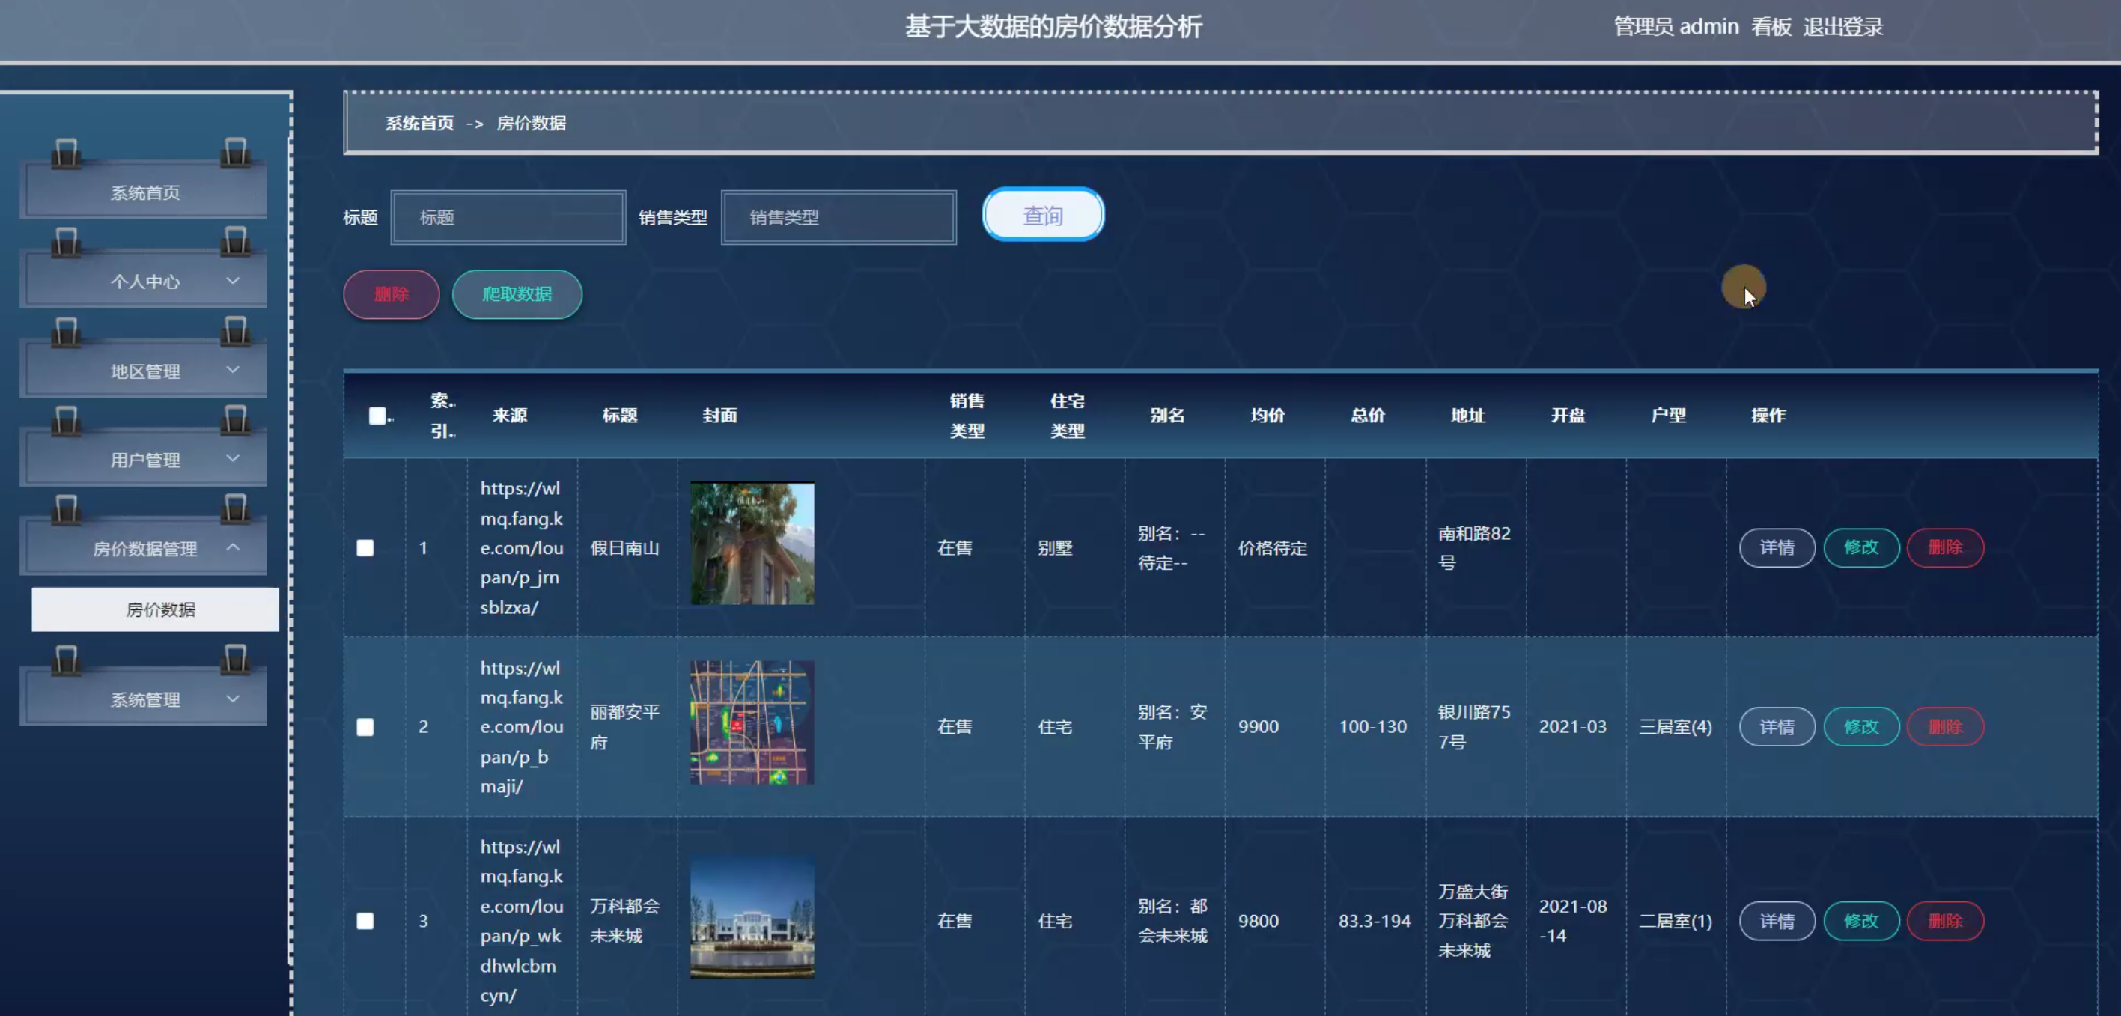Check the checkbox for row 假日南山
Screen dimensions: 2121x1016
pos(365,547)
